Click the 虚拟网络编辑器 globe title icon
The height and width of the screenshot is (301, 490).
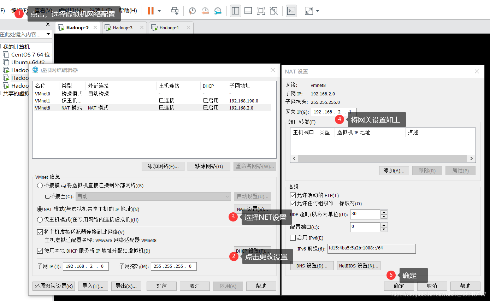tap(35, 70)
